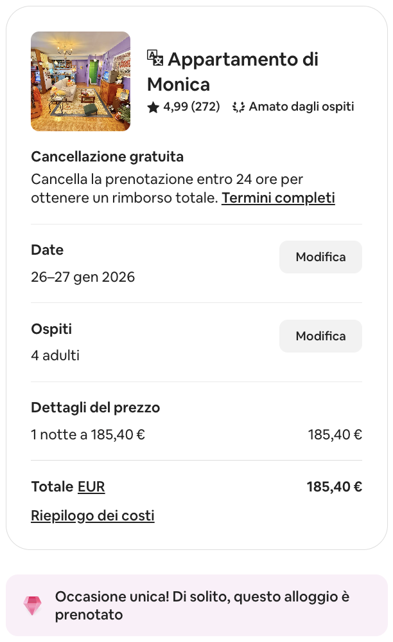The height and width of the screenshot is (642, 393).
Task: View reviews by clicking '4,99 (272)'
Action: click(190, 106)
